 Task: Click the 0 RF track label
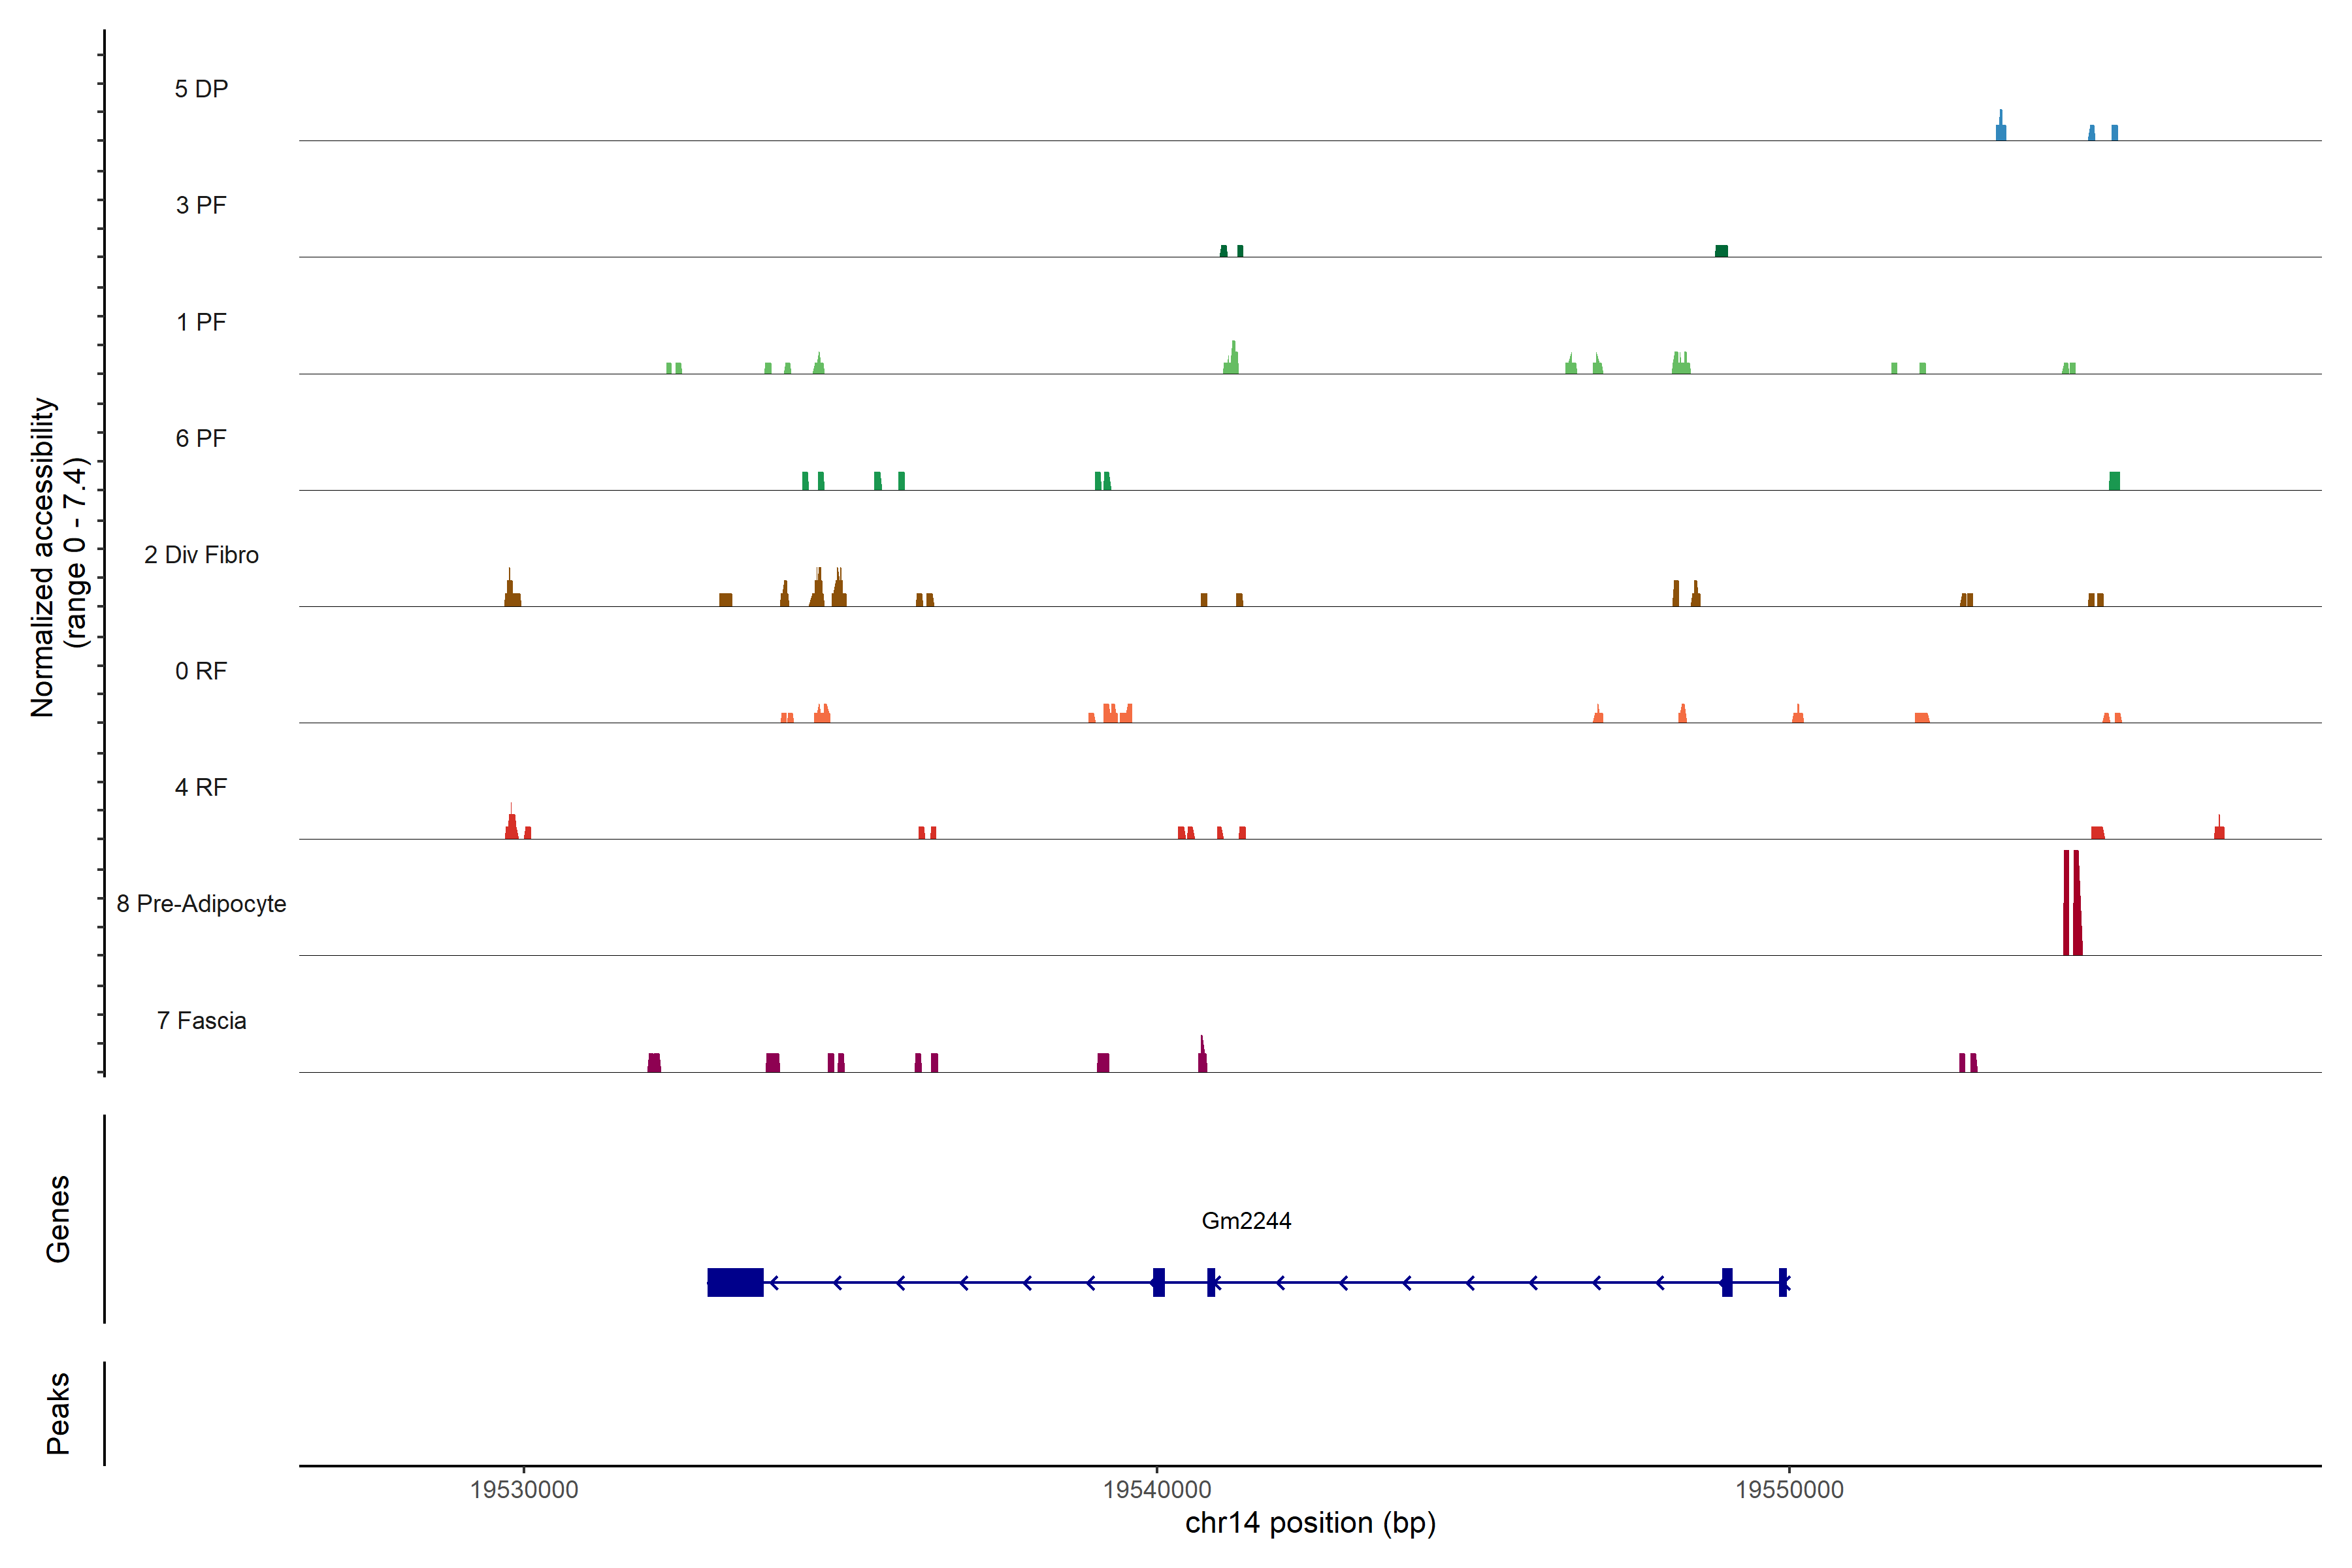[x=201, y=671]
